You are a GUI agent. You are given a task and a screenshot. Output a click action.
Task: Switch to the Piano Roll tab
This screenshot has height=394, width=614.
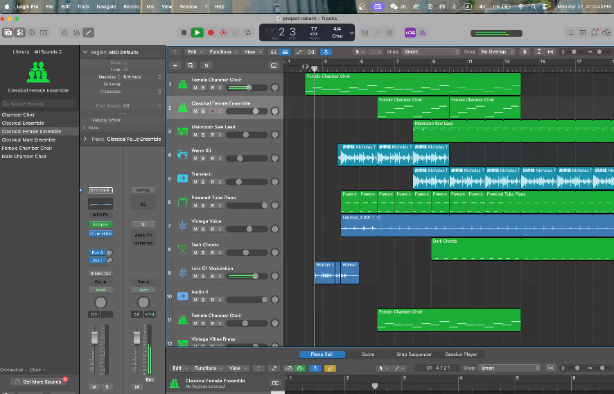(x=322, y=354)
